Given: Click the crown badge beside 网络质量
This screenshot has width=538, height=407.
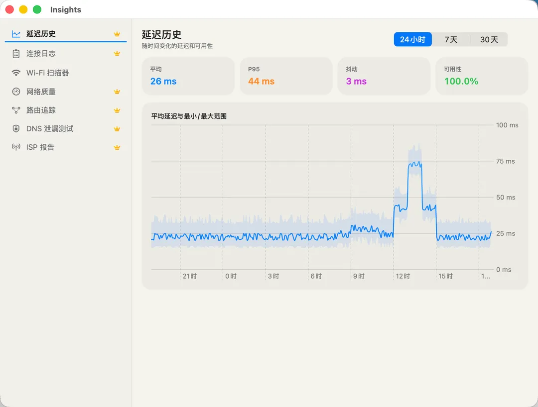Looking at the screenshot, I should point(117,92).
